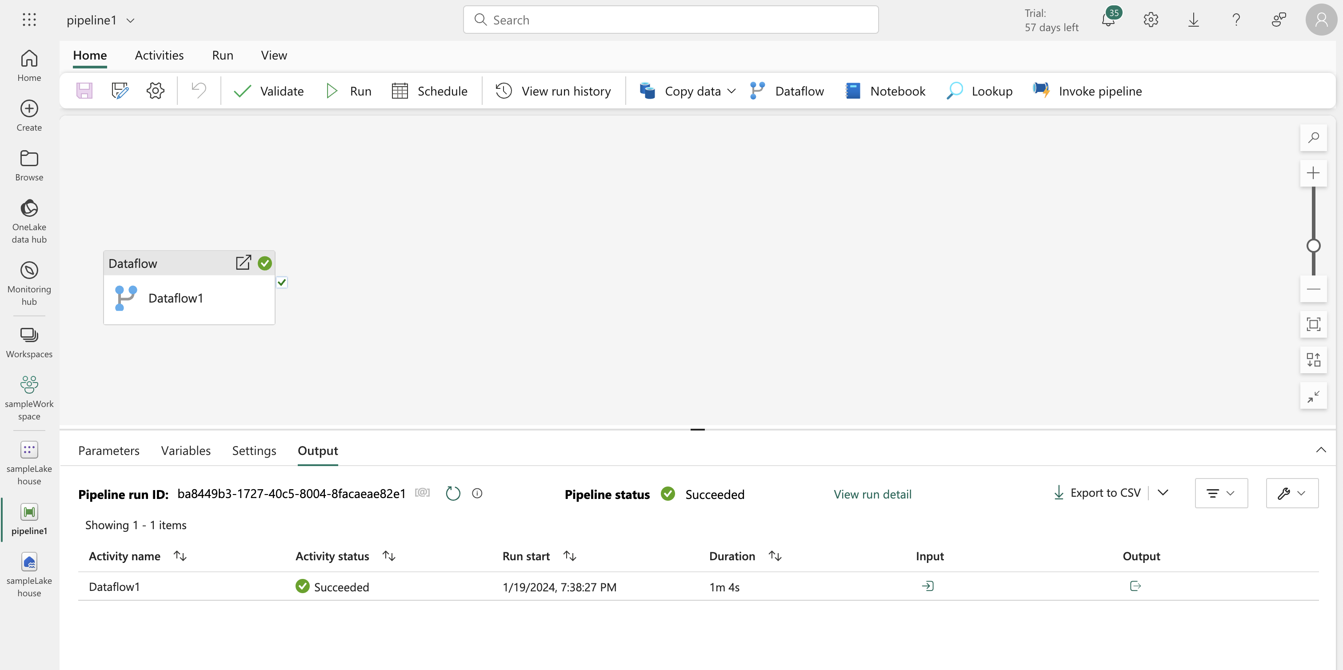This screenshot has width=1343, height=670.
Task: Open OneLake data hub
Action: tap(29, 221)
